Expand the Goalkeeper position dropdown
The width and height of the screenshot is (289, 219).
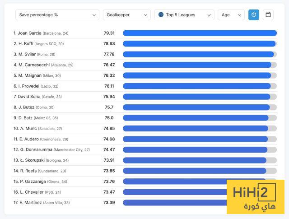pyautogui.click(x=126, y=15)
